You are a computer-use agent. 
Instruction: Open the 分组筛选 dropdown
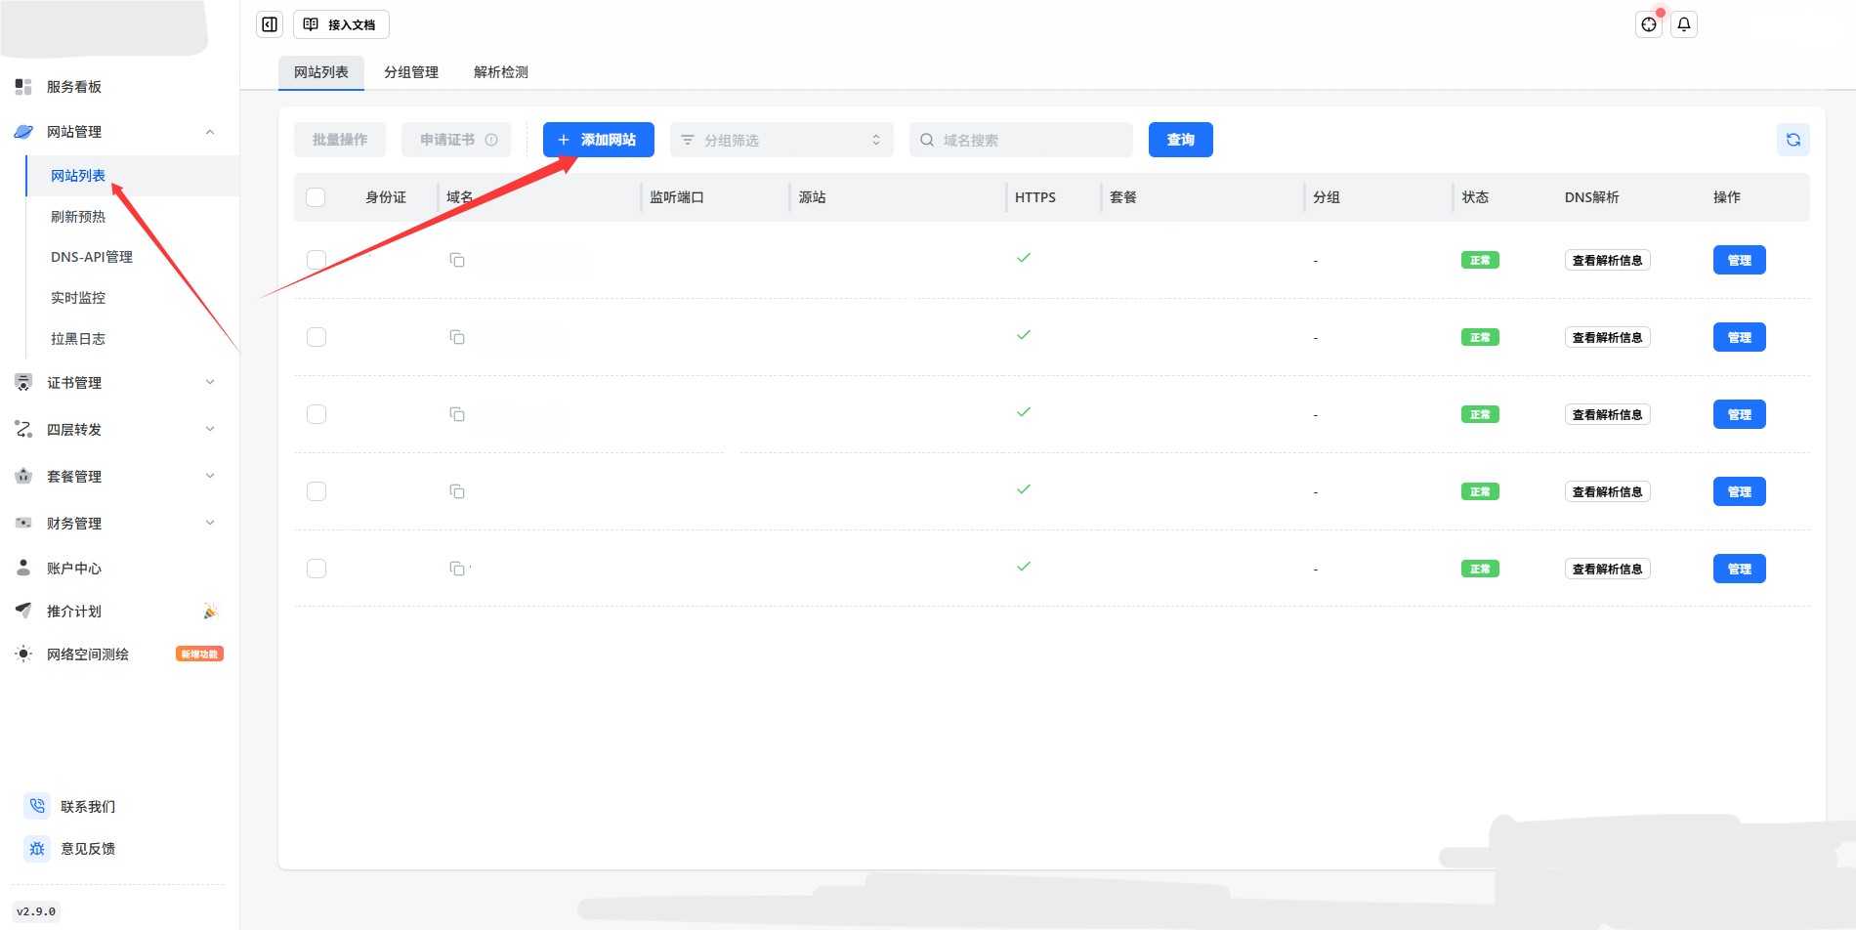pyautogui.click(x=781, y=140)
